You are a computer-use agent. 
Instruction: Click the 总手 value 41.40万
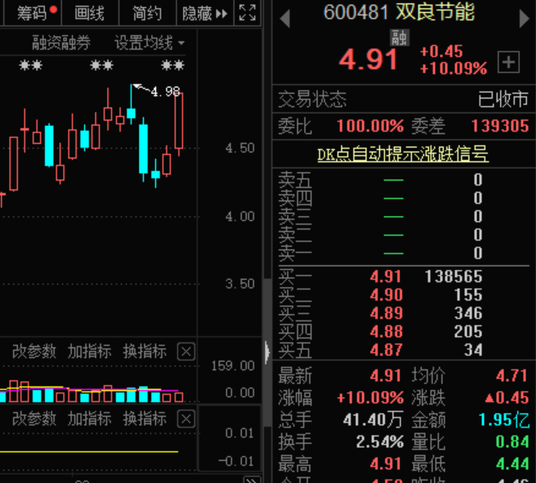[373, 419]
